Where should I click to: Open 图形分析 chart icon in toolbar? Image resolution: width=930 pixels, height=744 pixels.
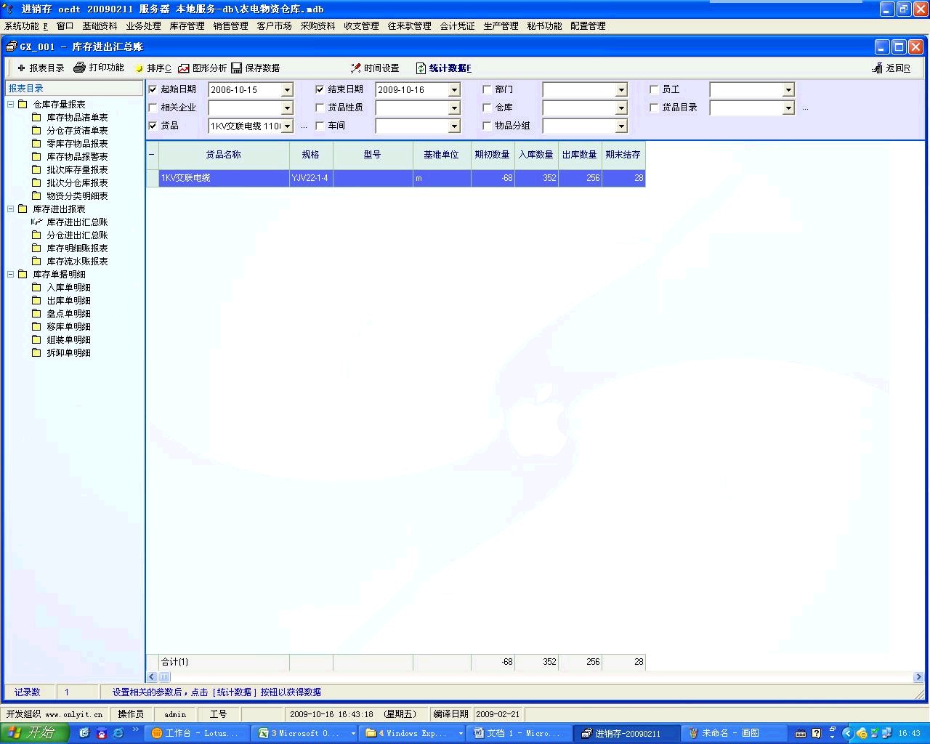[184, 68]
